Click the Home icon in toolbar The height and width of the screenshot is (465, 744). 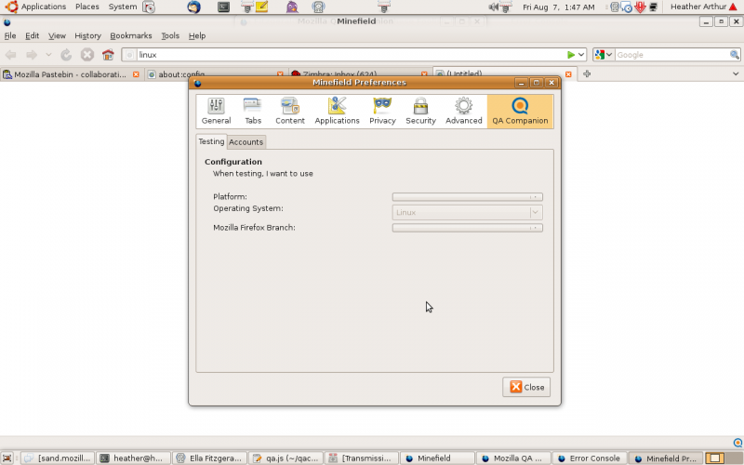(108, 55)
